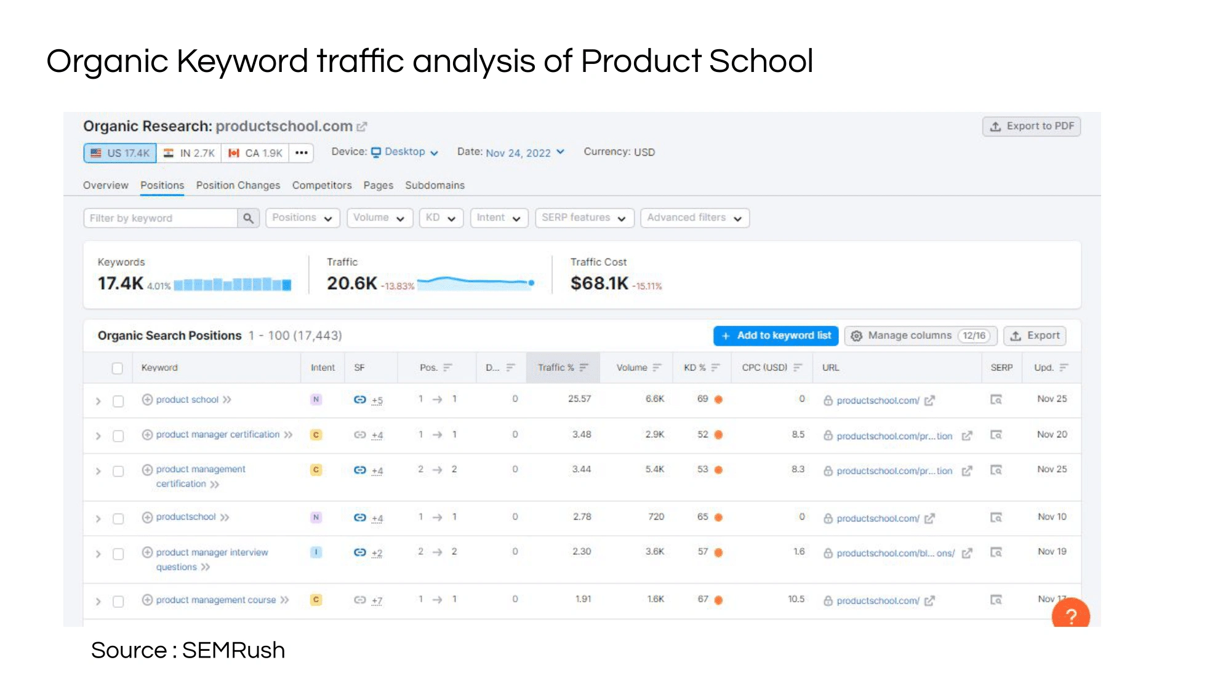Check the box for product management course row
1231x692 pixels.
pos(118,601)
